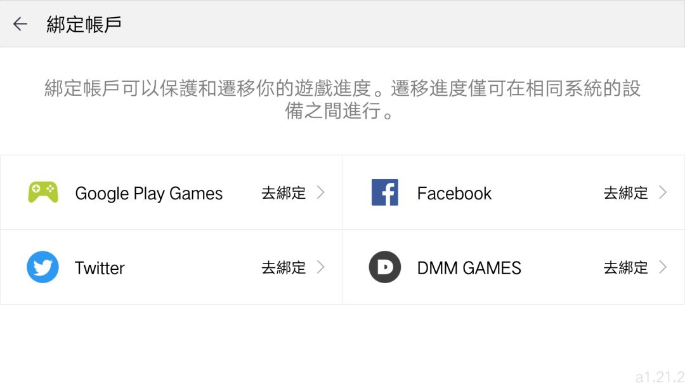Tap the Google Play Games controller icon
Screen dimensions: 685x386
pos(43,192)
